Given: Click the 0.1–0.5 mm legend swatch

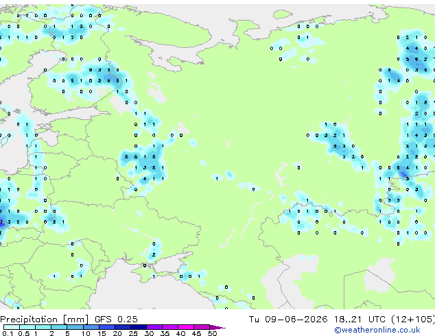Looking at the screenshot, I should click(12, 327).
